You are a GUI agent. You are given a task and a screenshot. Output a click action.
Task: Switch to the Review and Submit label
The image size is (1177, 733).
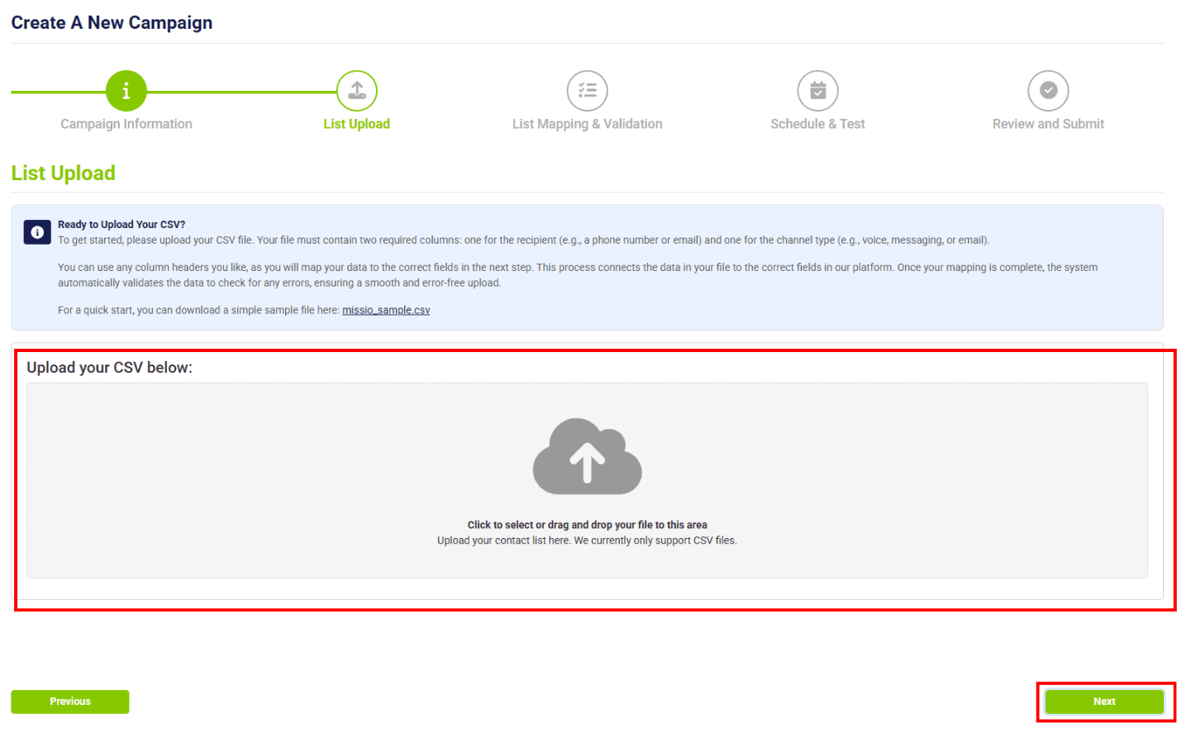tap(1048, 124)
